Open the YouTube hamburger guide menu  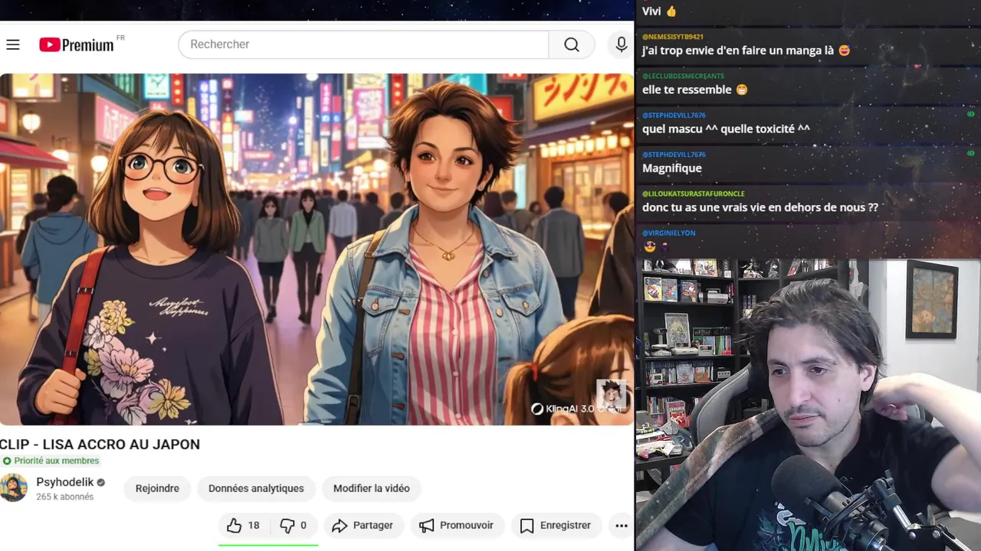[13, 44]
